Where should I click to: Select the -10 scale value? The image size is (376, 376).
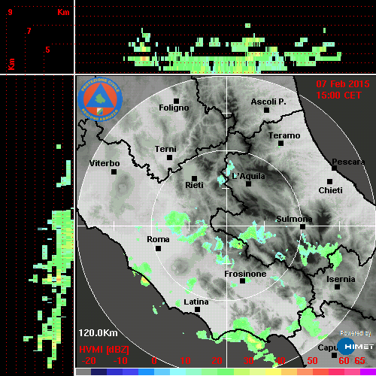pyautogui.click(x=120, y=361)
